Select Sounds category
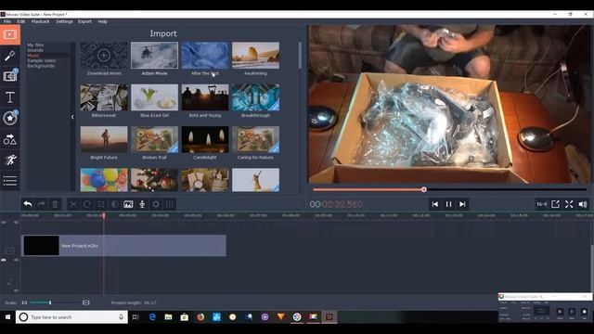This screenshot has height=334, width=594. pyautogui.click(x=35, y=50)
